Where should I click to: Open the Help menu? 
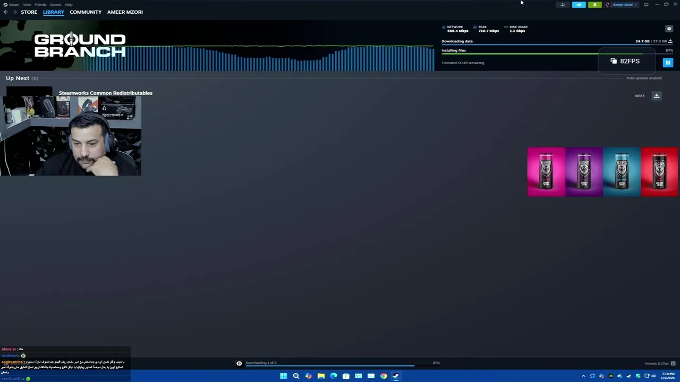69,4
